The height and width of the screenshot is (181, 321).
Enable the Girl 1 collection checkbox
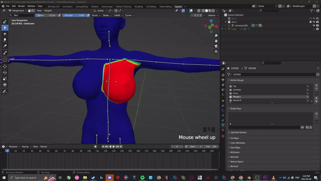(x=310, y=18)
